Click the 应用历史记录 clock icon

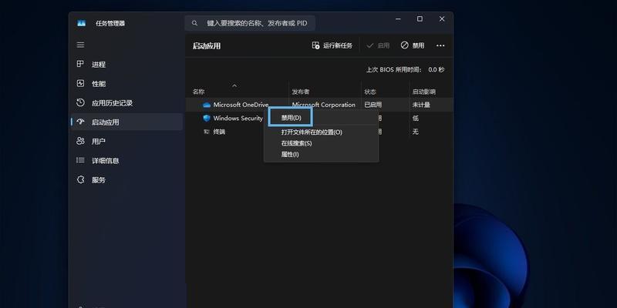coord(80,102)
